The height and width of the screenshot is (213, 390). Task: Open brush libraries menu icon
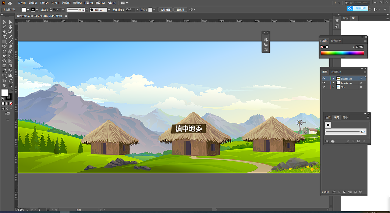click(x=327, y=141)
